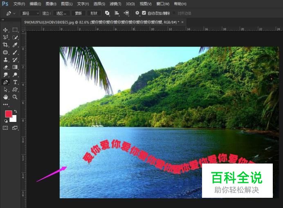
Task: Select the Crop tool
Action: pyautogui.click(x=5, y=44)
